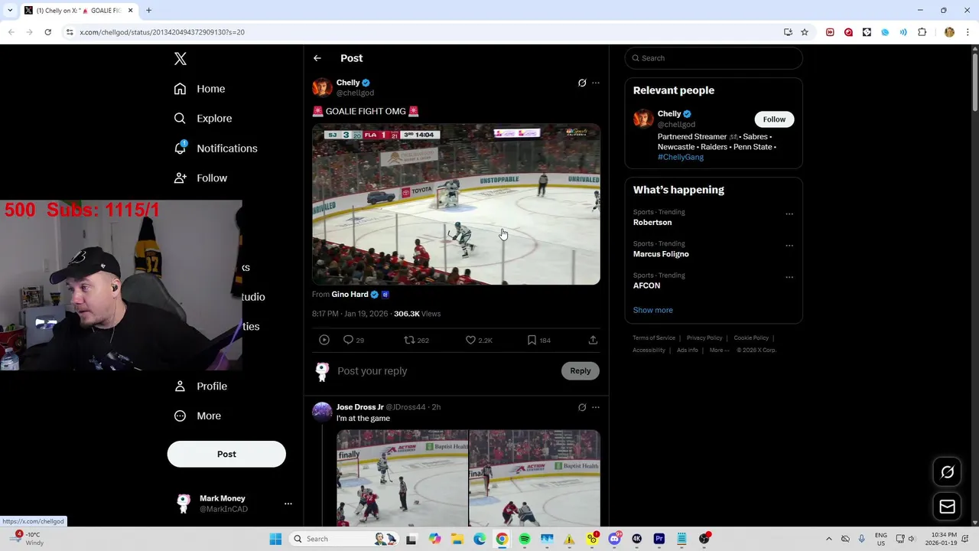979x551 pixels.
Task: Expand footer More options
Action: point(719,350)
